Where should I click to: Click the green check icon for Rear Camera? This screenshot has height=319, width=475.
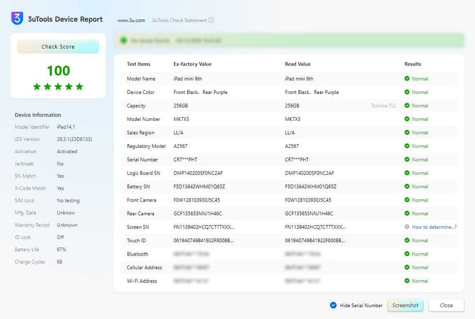tap(407, 213)
